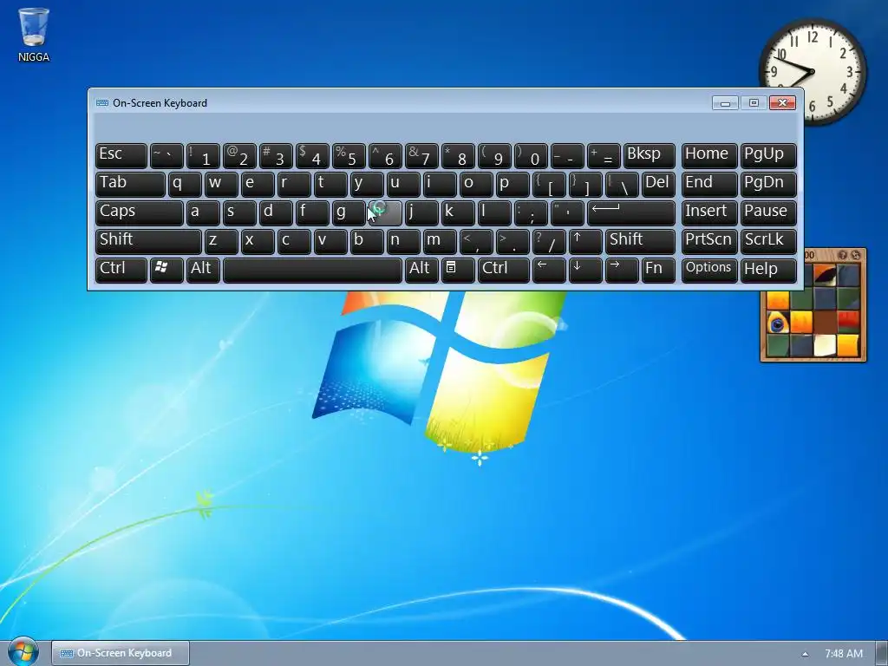This screenshot has height=666, width=888.
Task: Click the Enter arrow key on keyboard
Action: tap(631, 213)
